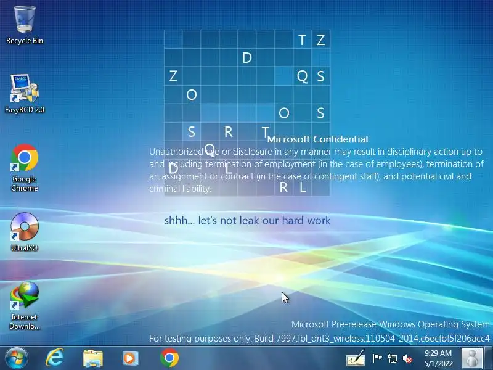Click the muted volume speaker icon

tap(407, 358)
